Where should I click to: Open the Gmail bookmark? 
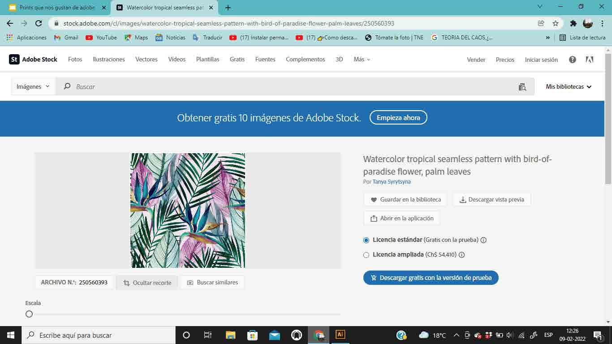pos(66,38)
